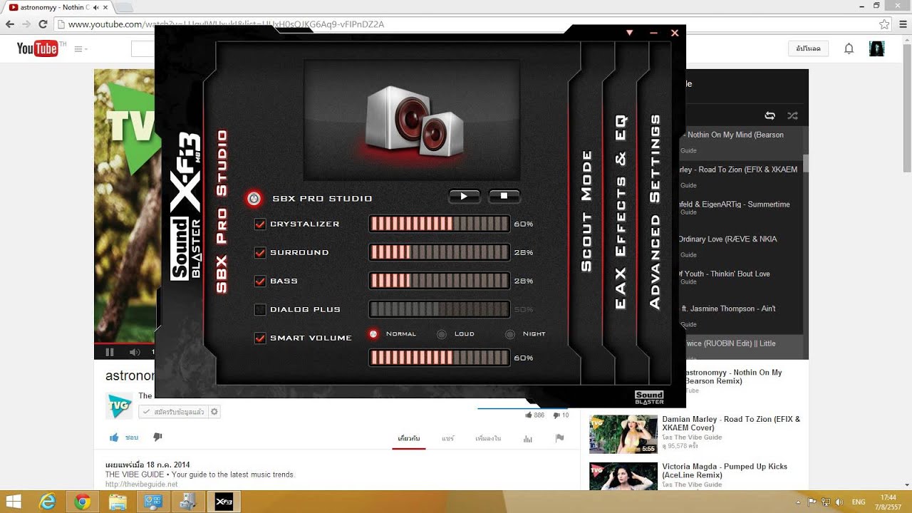Viewport: 912px width, 513px height.
Task: Adjust the Surround level slider
Action: [439, 252]
